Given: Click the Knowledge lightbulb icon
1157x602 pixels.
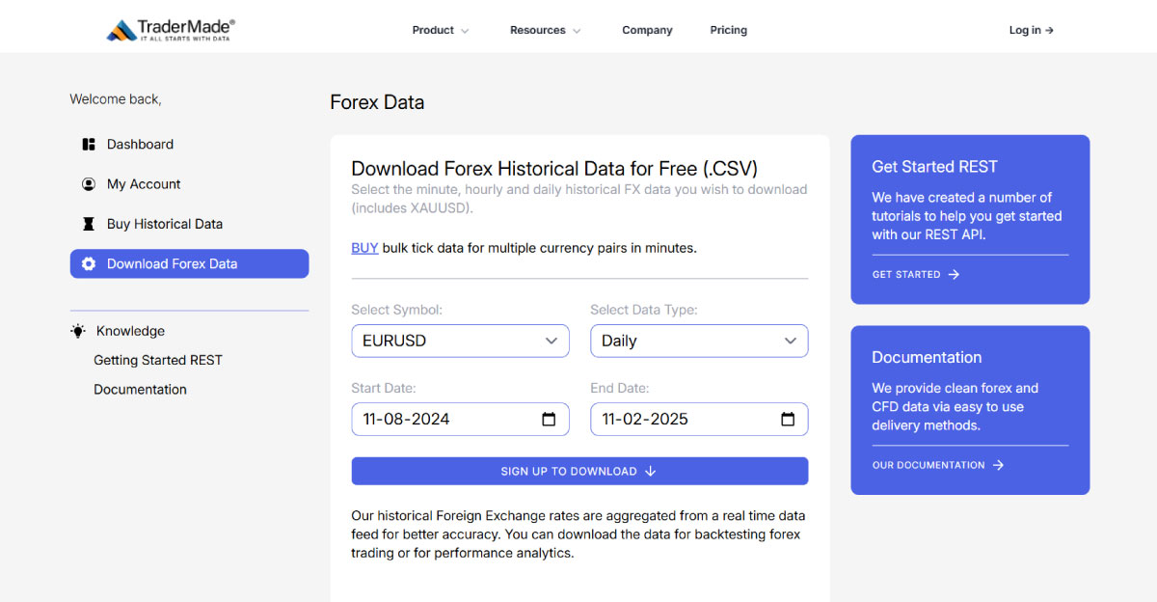Looking at the screenshot, I should point(78,331).
